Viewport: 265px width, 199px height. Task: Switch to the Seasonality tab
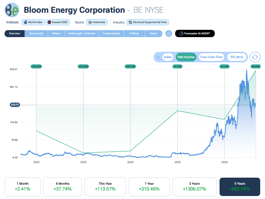tap(36, 33)
